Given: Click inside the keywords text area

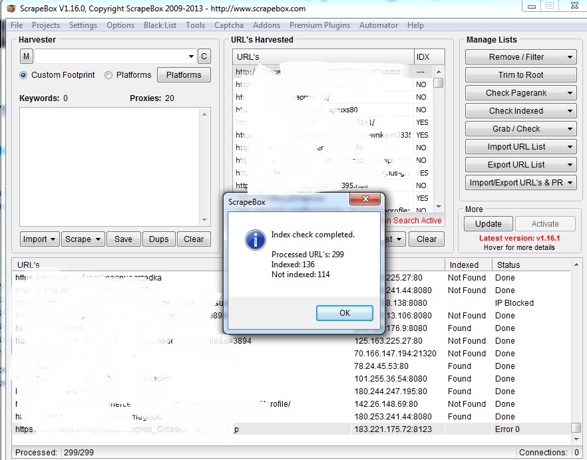Looking at the screenshot, I should pyautogui.click(x=110, y=166).
